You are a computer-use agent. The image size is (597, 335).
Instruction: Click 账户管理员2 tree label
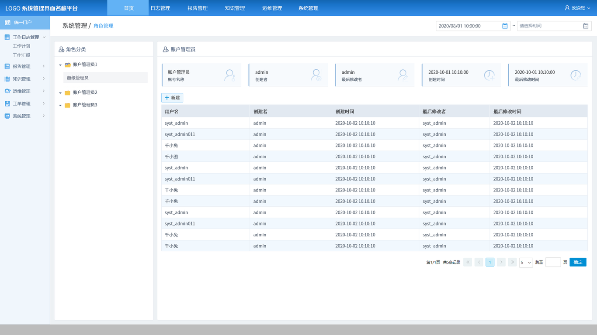[x=85, y=92]
